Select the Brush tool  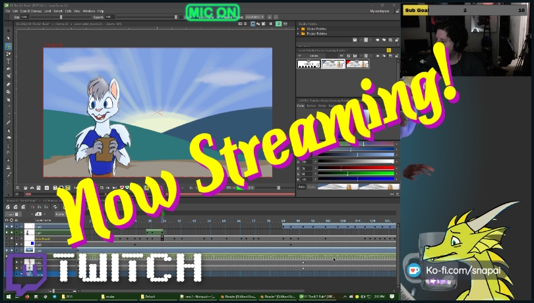[8, 46]
